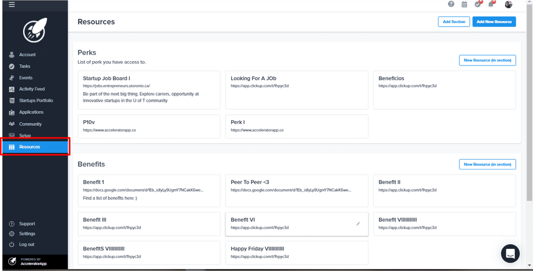This screenshot has width=533, height=271.
Task: Open Settings from sidebar
Action: (x=27, y=234)
